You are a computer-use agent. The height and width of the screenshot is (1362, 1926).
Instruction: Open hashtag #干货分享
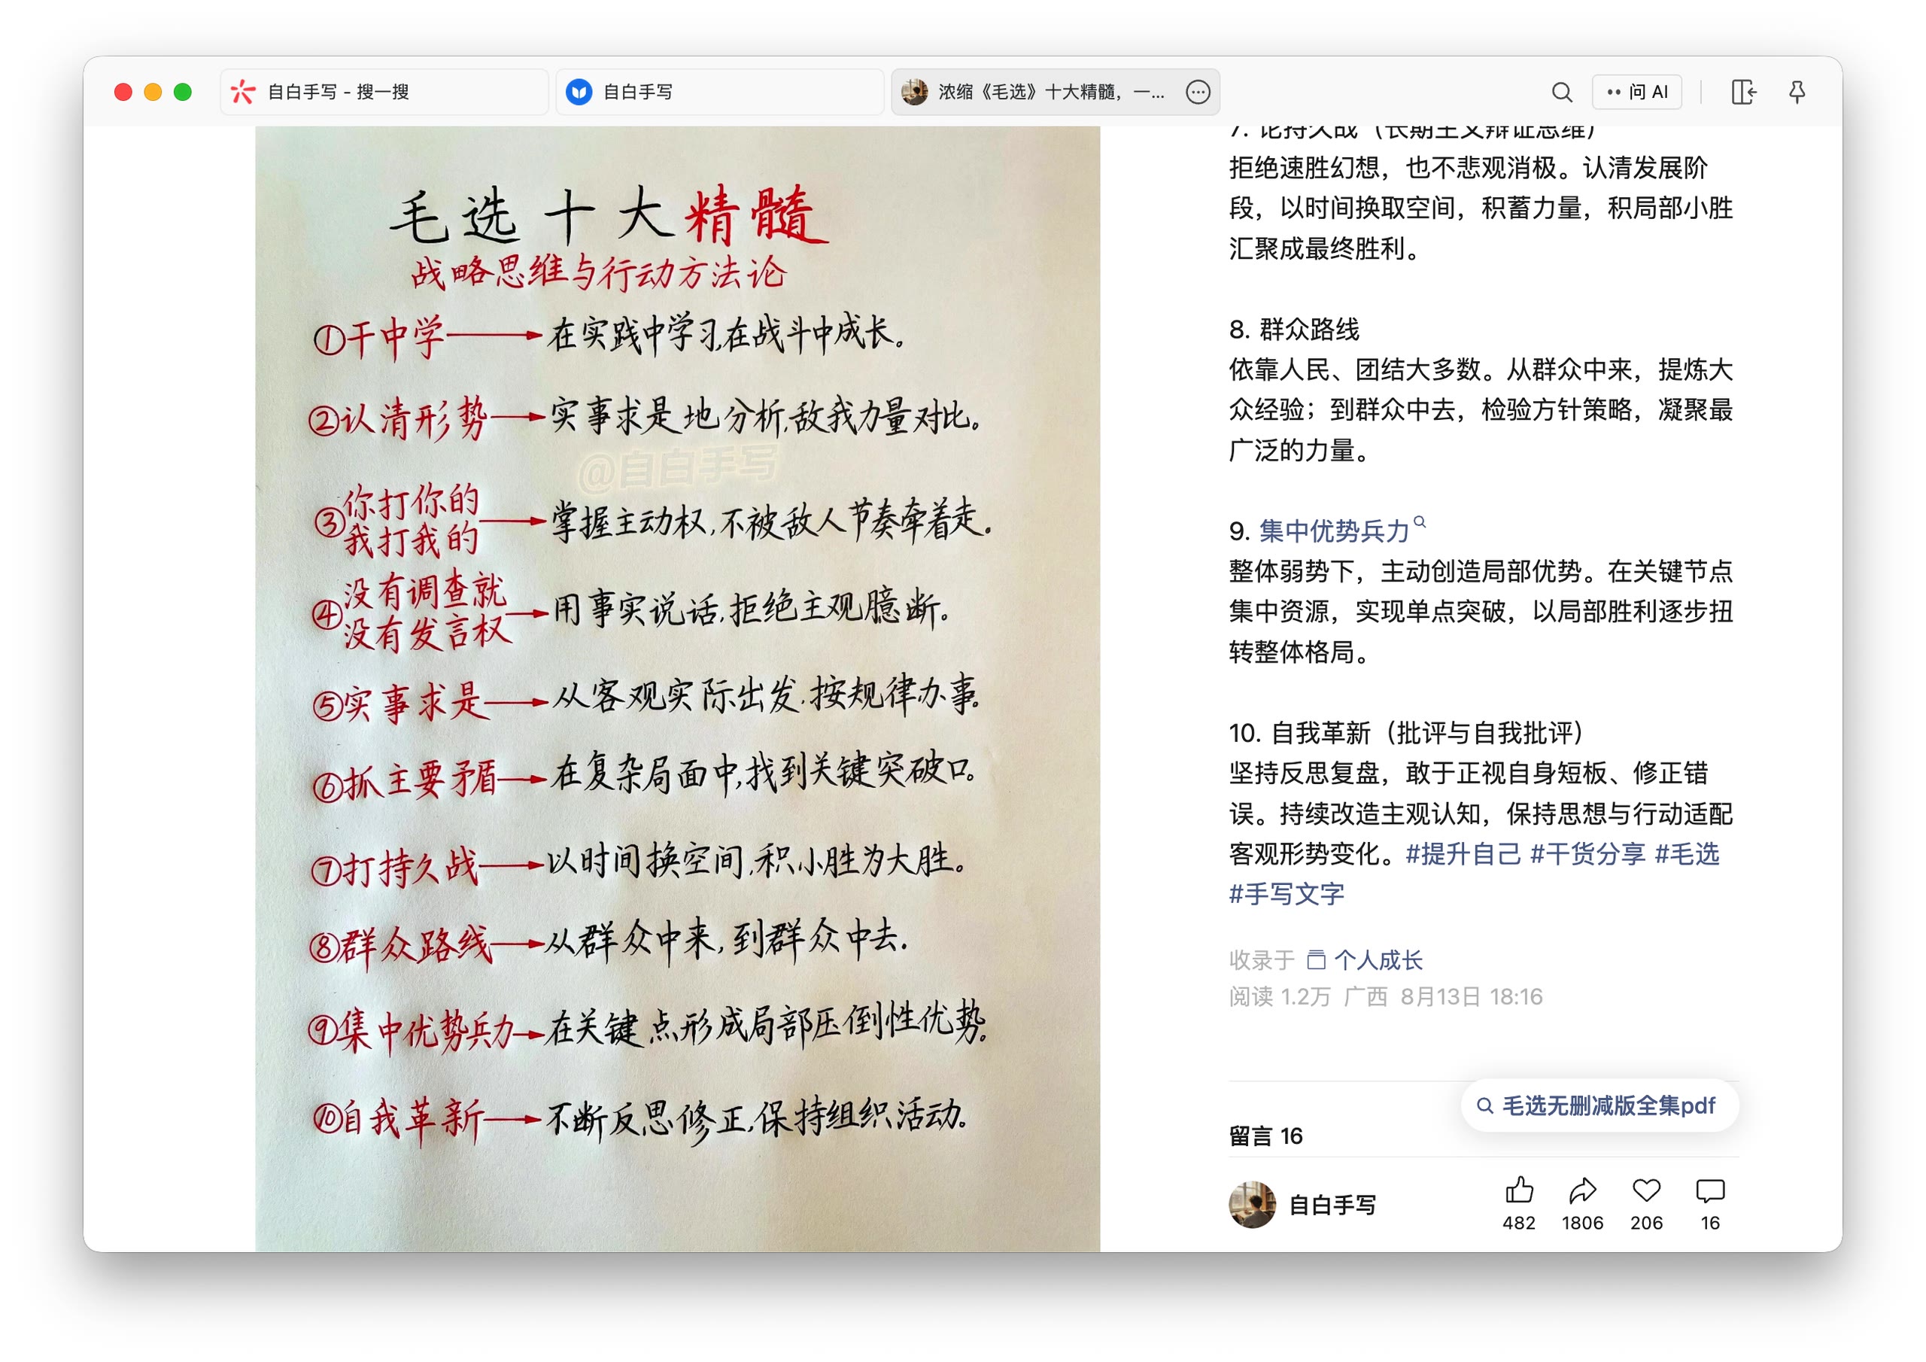point(1588,853)
